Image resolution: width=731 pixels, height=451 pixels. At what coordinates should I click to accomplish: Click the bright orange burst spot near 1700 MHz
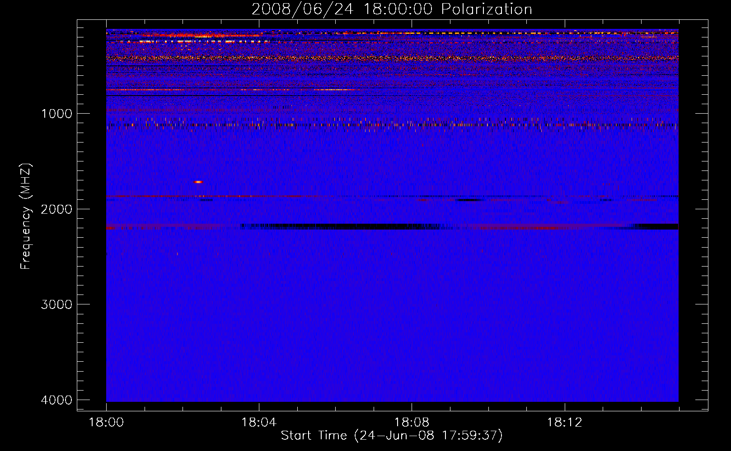click(198, 182)
